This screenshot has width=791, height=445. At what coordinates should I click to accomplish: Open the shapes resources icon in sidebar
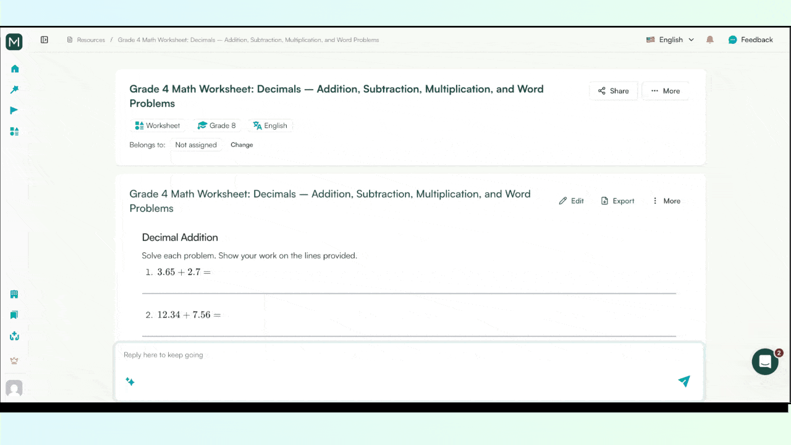point(15,132)
